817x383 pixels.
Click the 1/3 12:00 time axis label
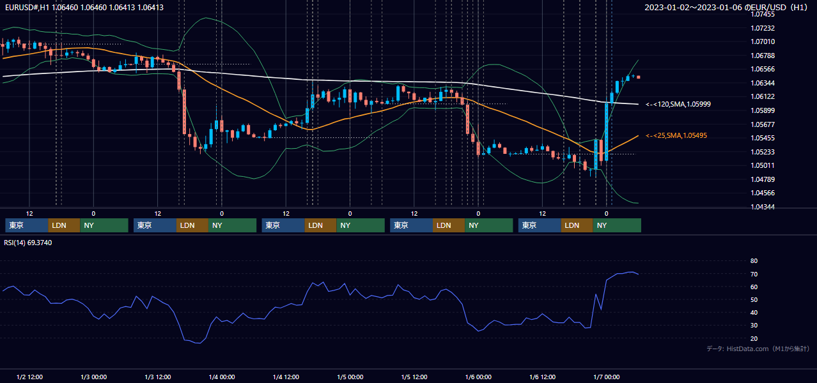(157, 377)
